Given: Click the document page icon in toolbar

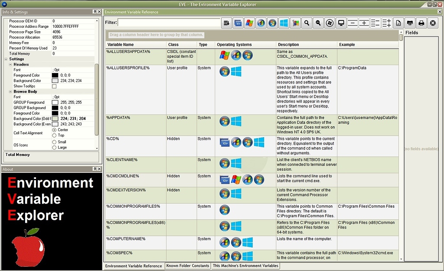Looking at the screenshot, I should coord(398,23).
